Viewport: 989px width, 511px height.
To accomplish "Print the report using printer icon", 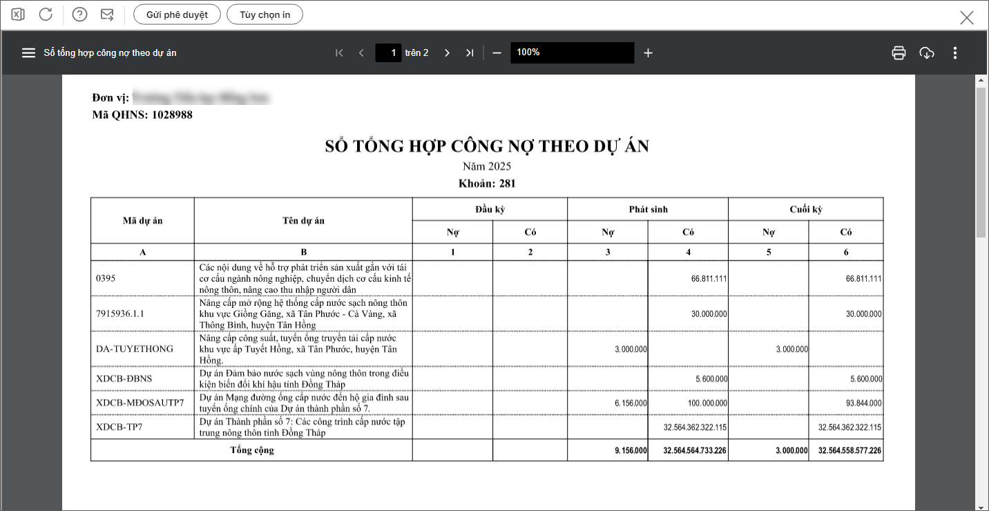I will pos(899,53).
